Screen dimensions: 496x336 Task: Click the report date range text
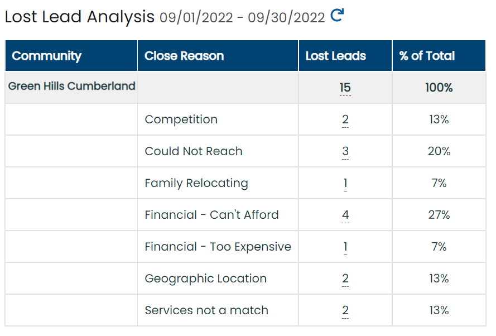point(242,18)
